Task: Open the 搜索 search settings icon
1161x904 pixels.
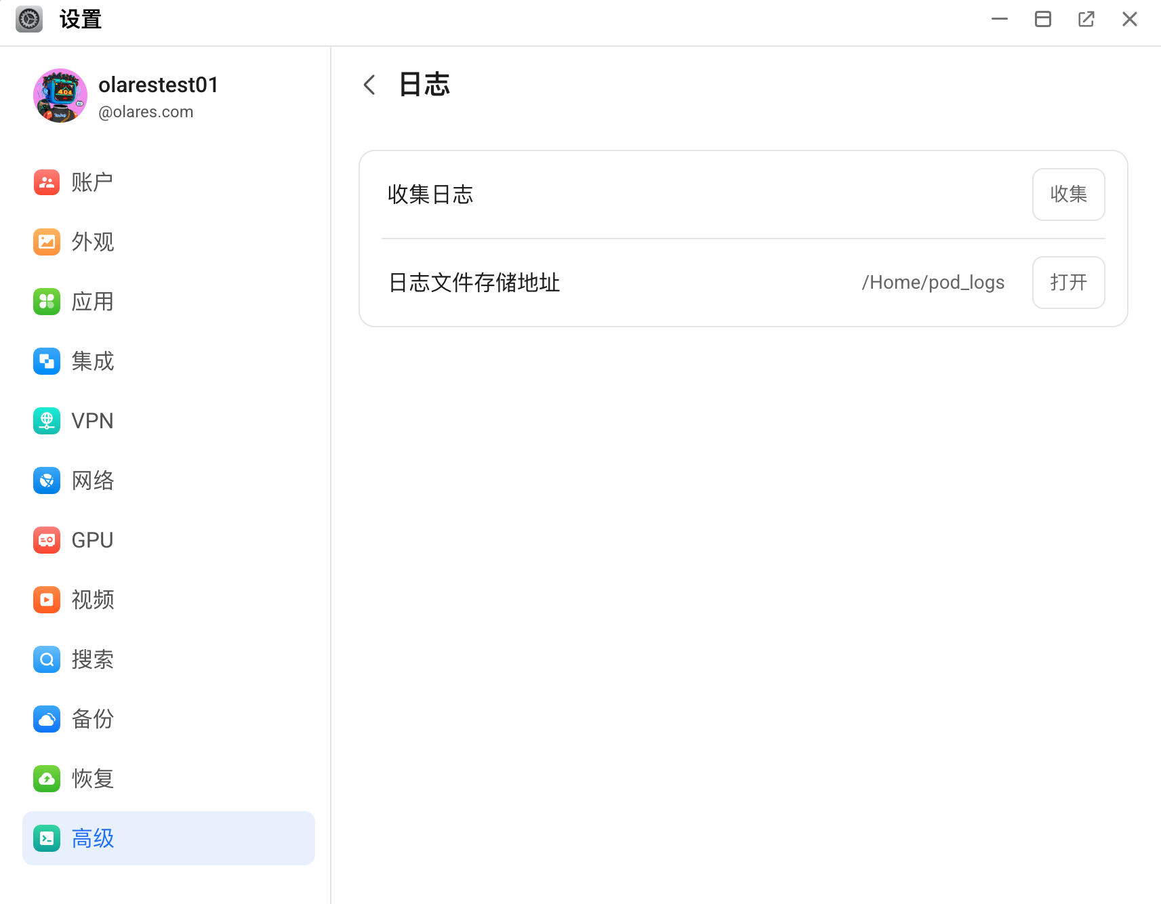Action: point(46,659)
